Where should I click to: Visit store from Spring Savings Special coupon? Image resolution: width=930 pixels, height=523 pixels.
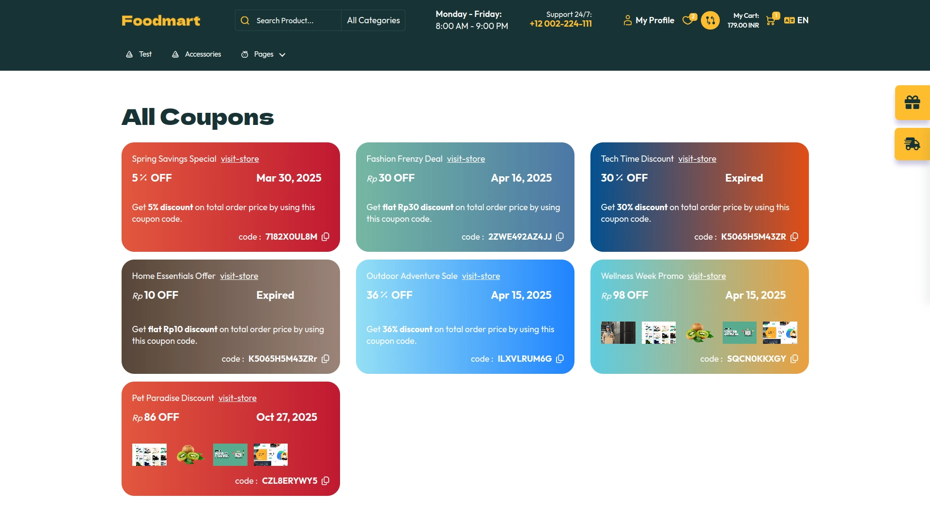pos(240,159)
